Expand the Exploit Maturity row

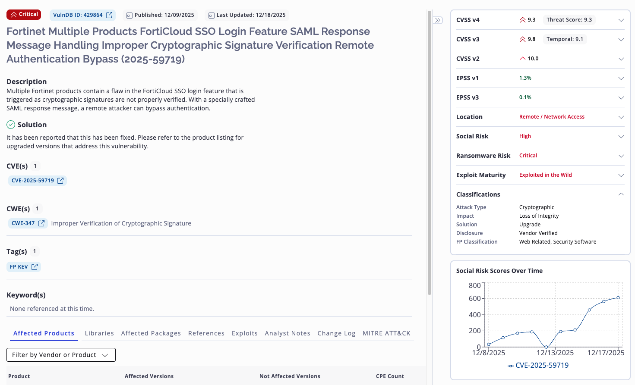click(621, 175)
